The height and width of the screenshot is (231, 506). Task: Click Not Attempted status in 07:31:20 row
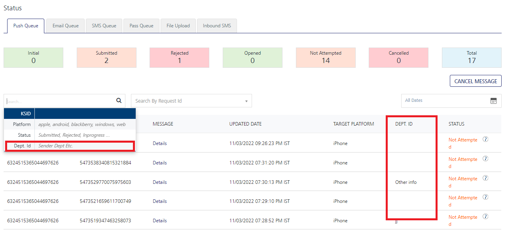pyautogui.click(x=463, y=163)
